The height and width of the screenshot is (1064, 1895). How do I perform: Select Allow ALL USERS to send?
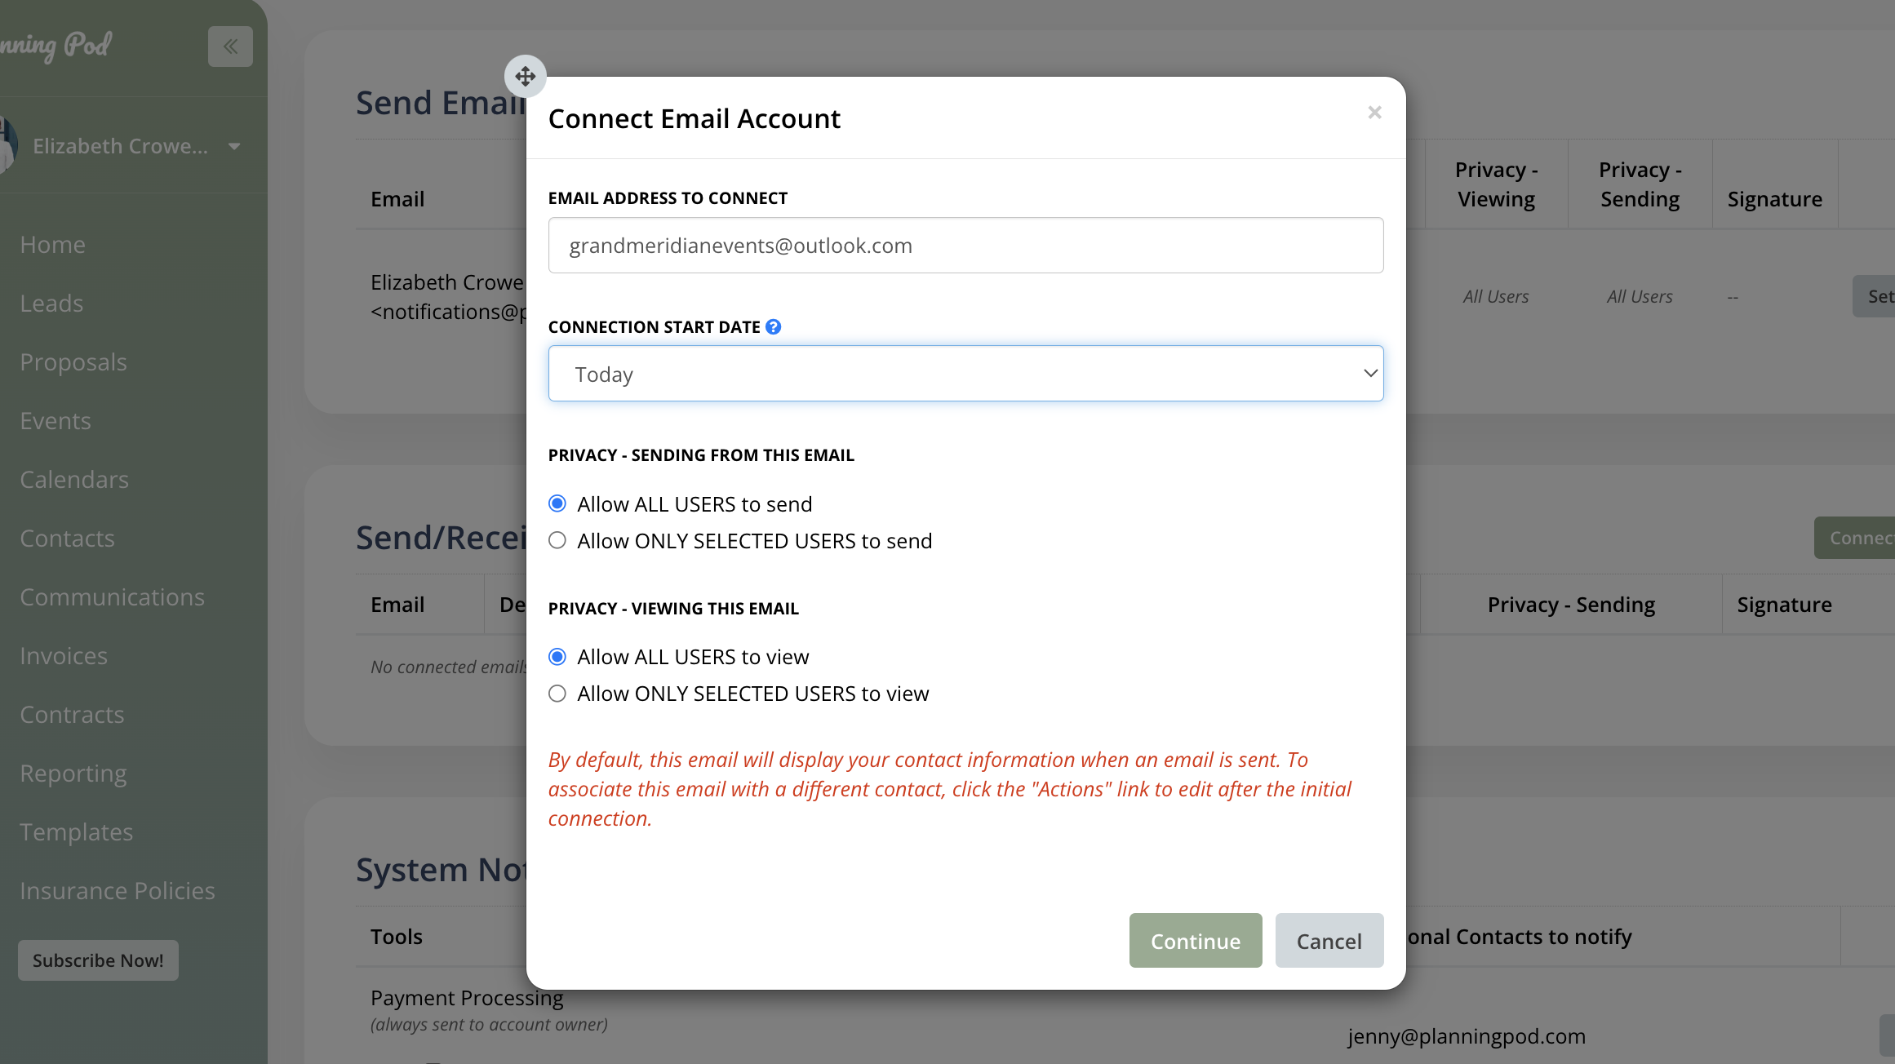[557, 503]
